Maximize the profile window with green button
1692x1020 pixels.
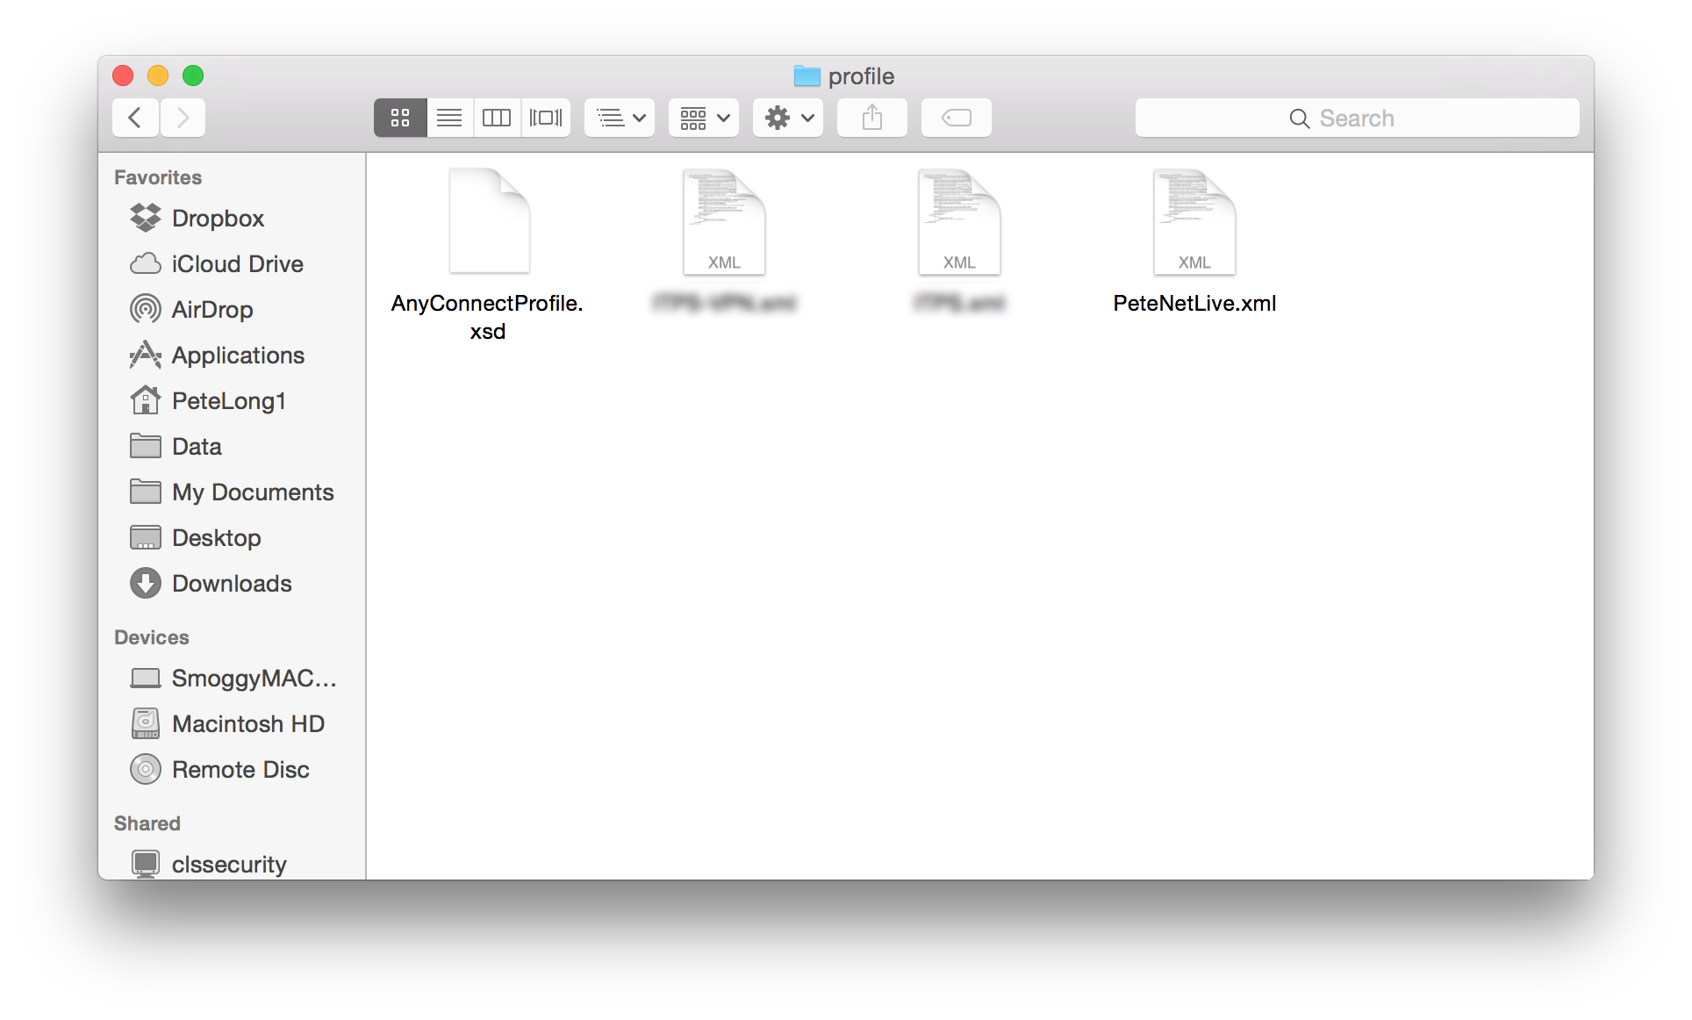193,75
